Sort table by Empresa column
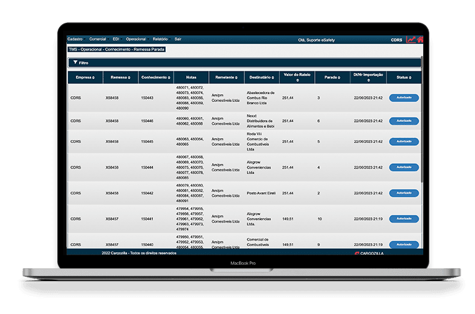Image resolution: width=475 pixels, height=314 pixels. 85,77
